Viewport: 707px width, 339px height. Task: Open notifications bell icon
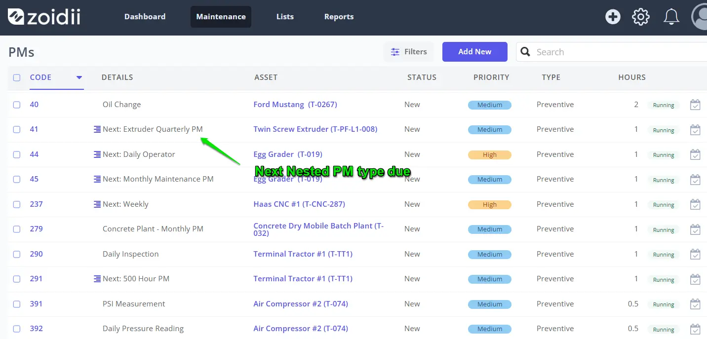(x=671, y=17)
